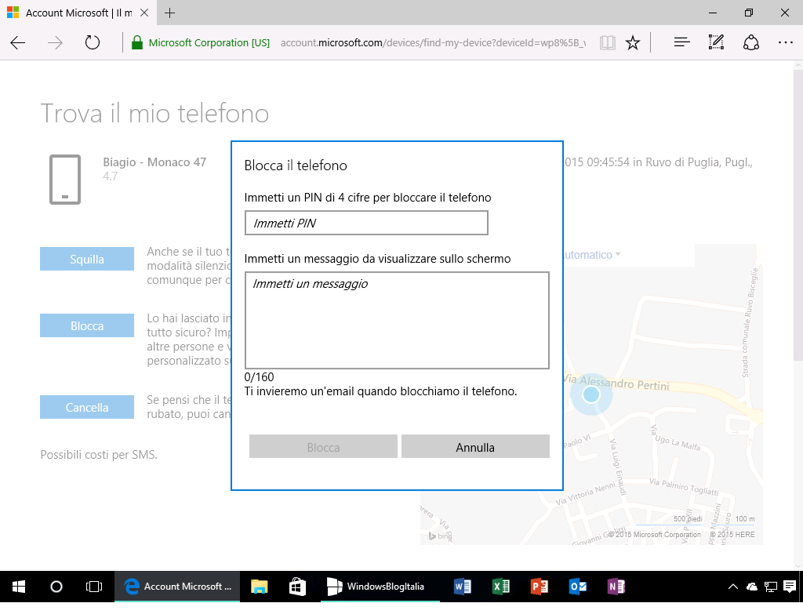Click the blue location dot on map

coord(591,394)
